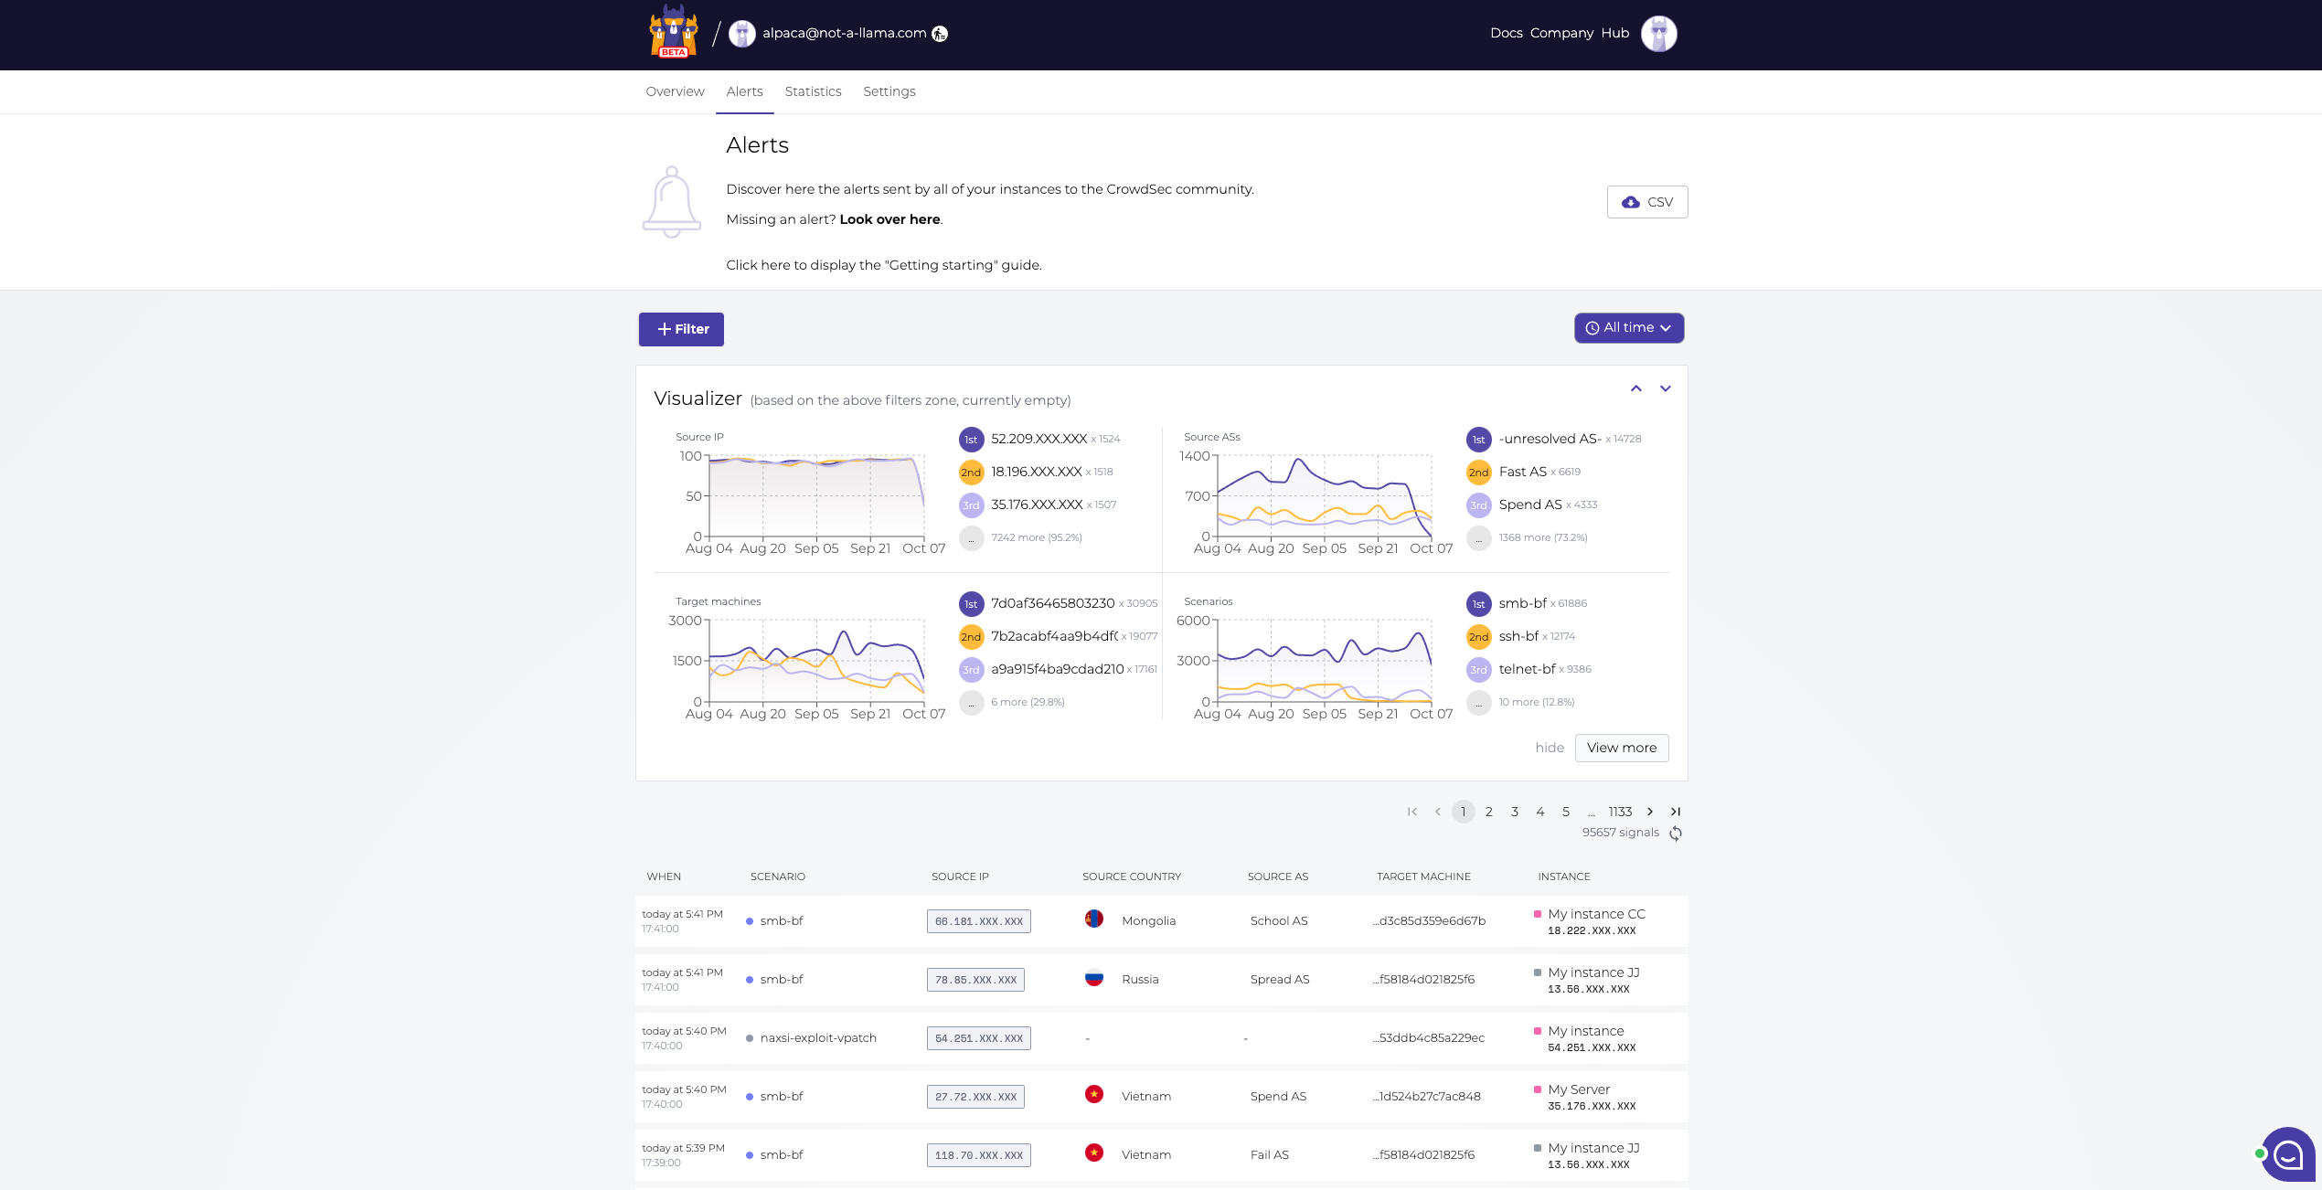Go to next page of results
Image resolution: width=2322 pixels, height=1190 pixels.
pos(1650,812)
